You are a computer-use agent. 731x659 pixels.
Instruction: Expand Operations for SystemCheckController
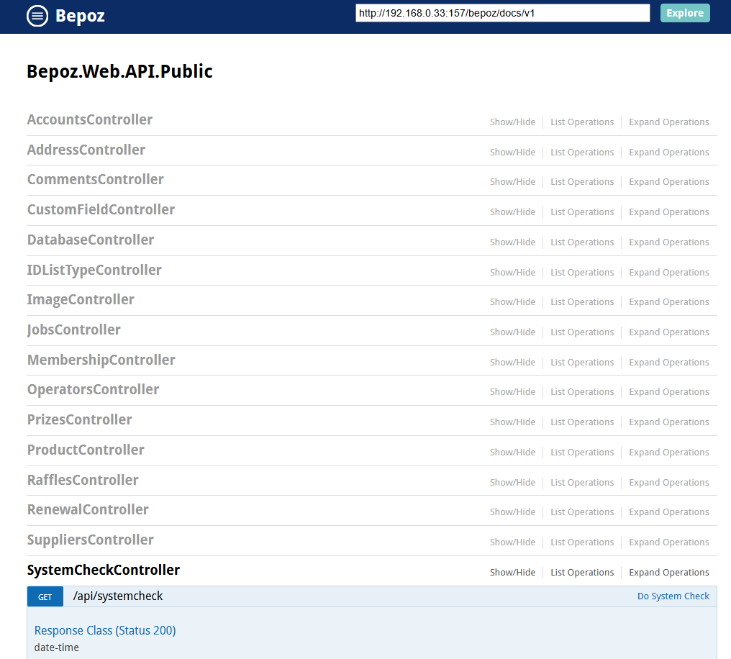pos(669,573)
